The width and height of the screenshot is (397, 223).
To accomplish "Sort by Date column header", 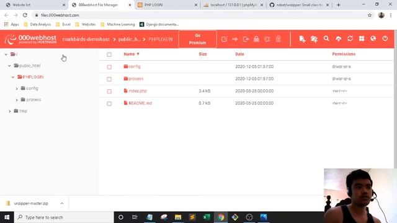I will 239,54.
